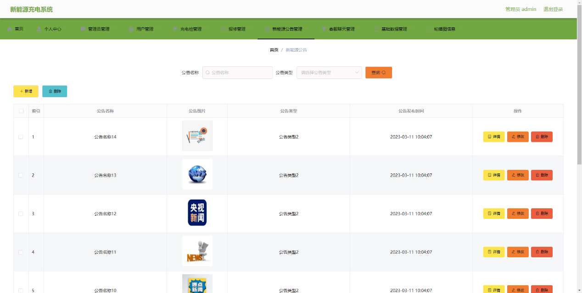Tick the checkbox for row 公告名称12

(21, 214)
